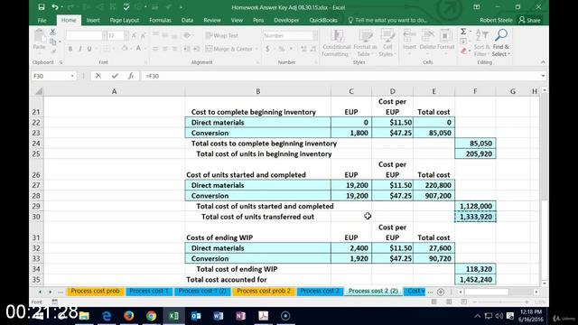Open Outlook from the taskbar
Viewport: 578px width, 325px height.
click(196, 316)
